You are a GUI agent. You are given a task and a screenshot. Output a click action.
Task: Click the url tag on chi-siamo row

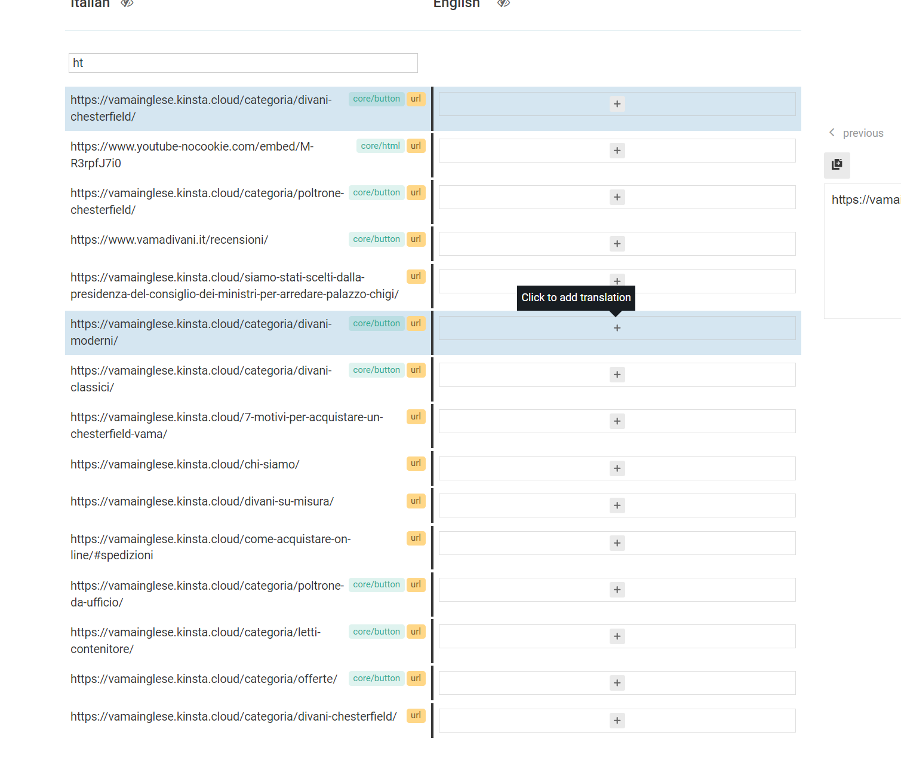pyautogui.click(x=416, y=463)
